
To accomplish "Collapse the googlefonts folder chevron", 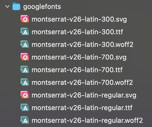I will (7, 7).
